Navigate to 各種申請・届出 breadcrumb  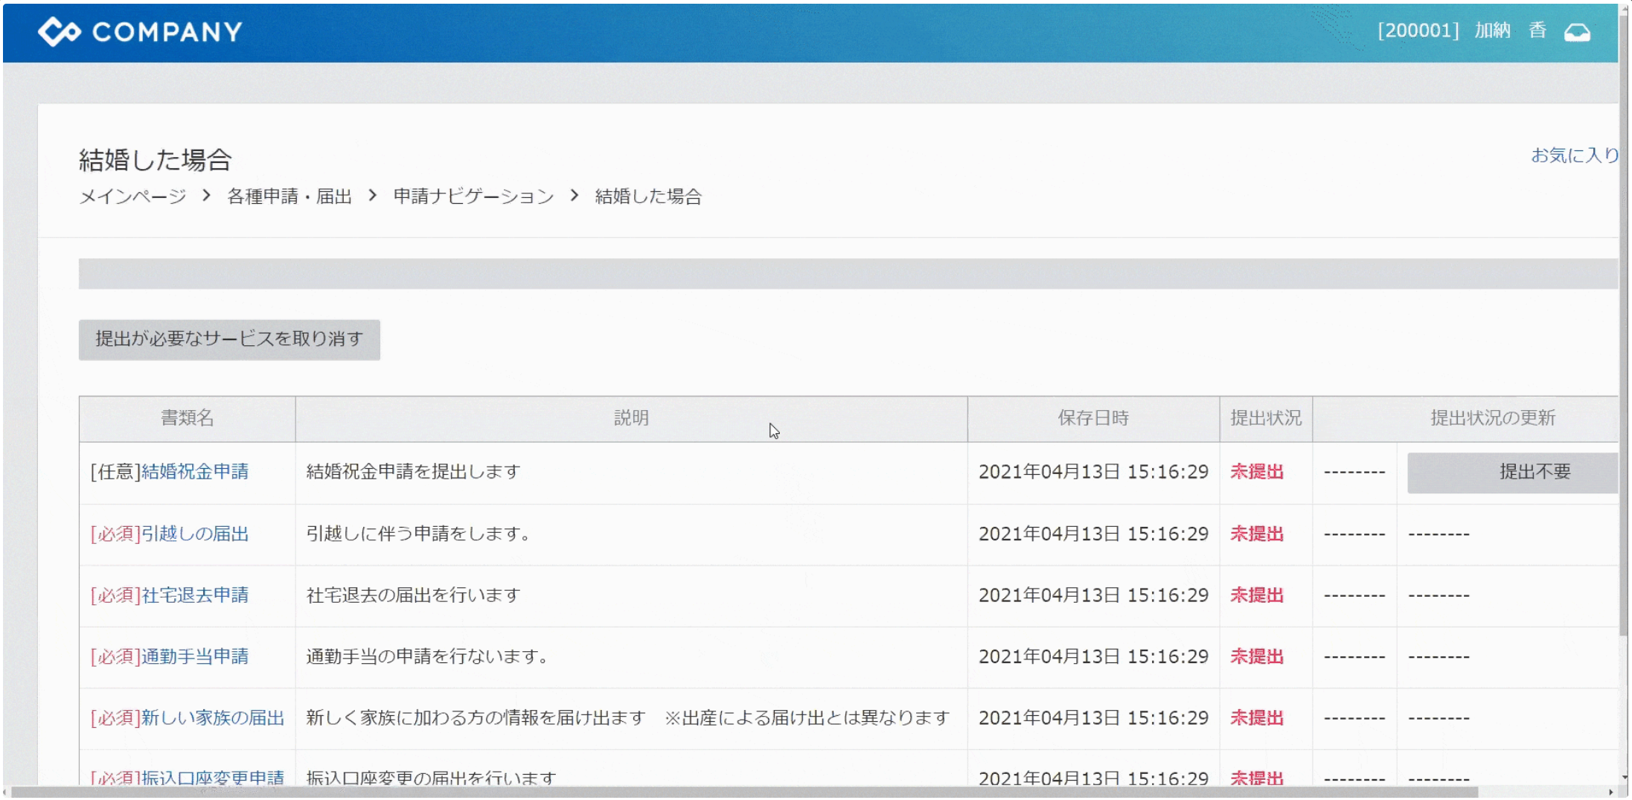(x=289, y=196)
